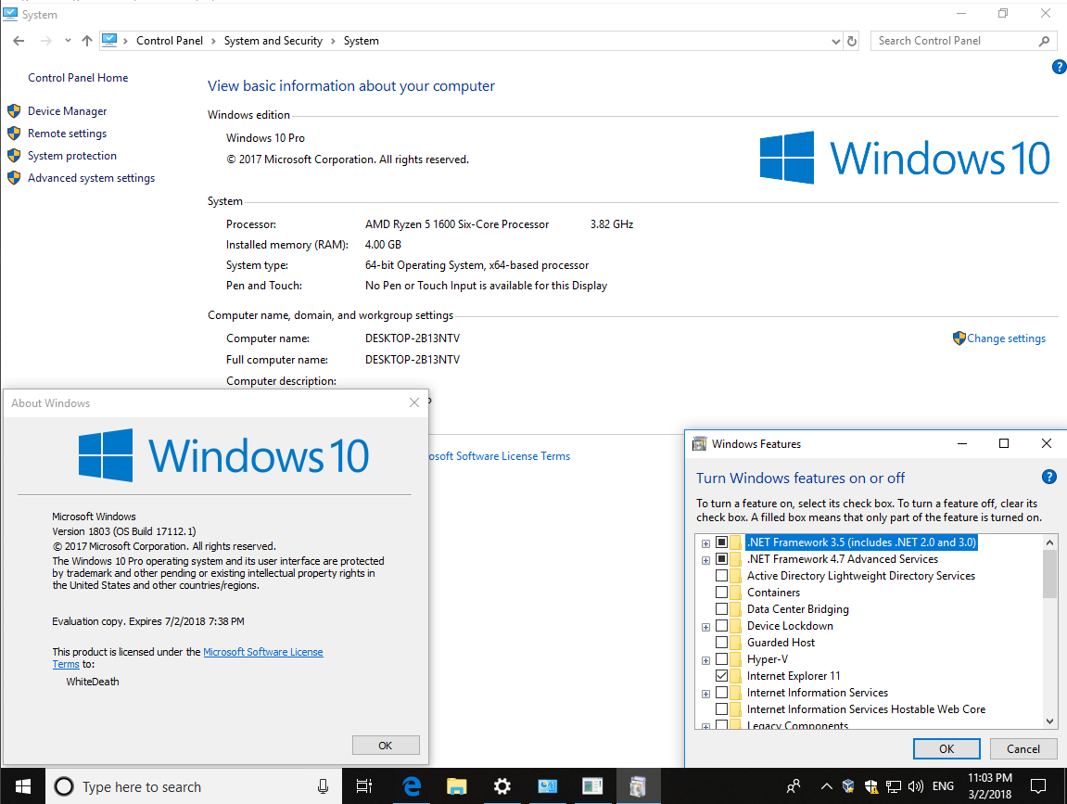Open the People icon in taskbar

click(x=794, y=786)
